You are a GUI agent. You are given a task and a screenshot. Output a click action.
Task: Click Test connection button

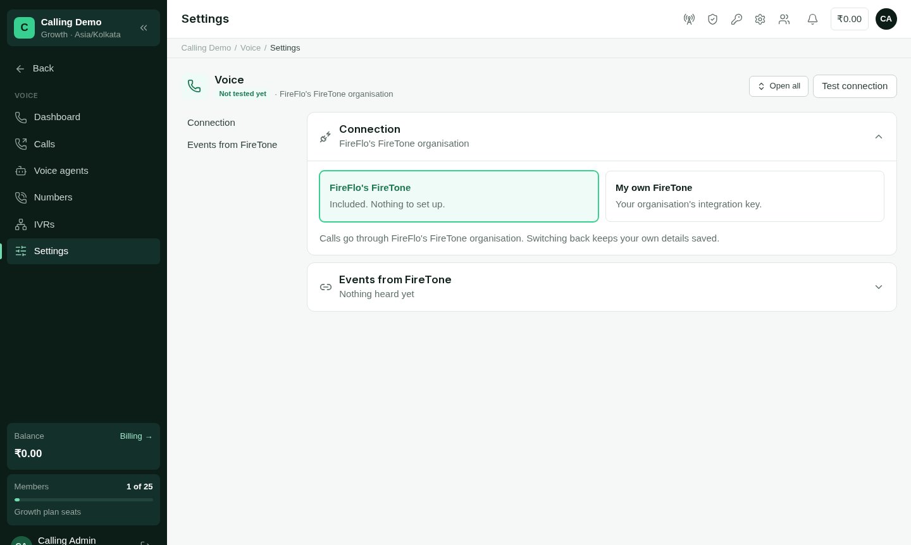855,86
